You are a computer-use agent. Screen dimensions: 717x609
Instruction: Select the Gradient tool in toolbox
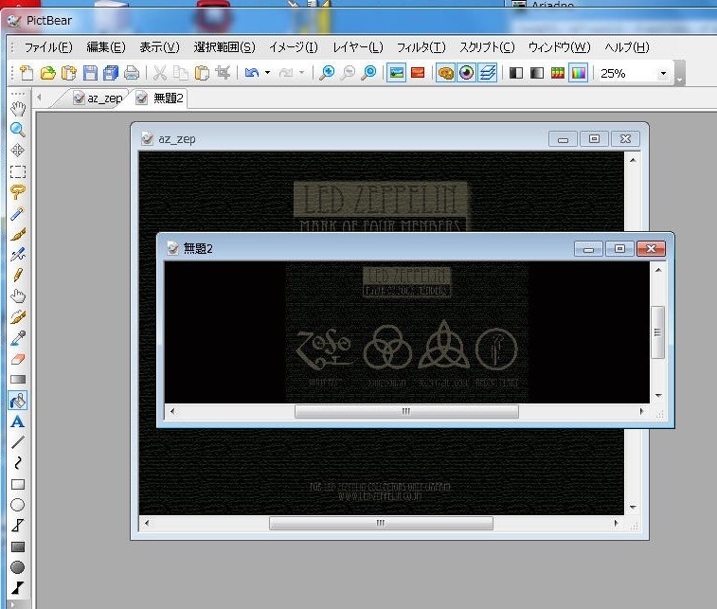pyautogui.click(x=18, y=380)
